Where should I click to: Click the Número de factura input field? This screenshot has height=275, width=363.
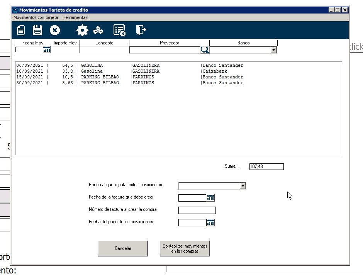pos(197,210)
